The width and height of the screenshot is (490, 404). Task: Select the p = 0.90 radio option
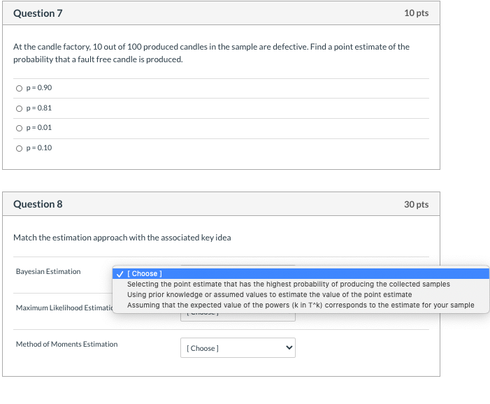(19, 89)
